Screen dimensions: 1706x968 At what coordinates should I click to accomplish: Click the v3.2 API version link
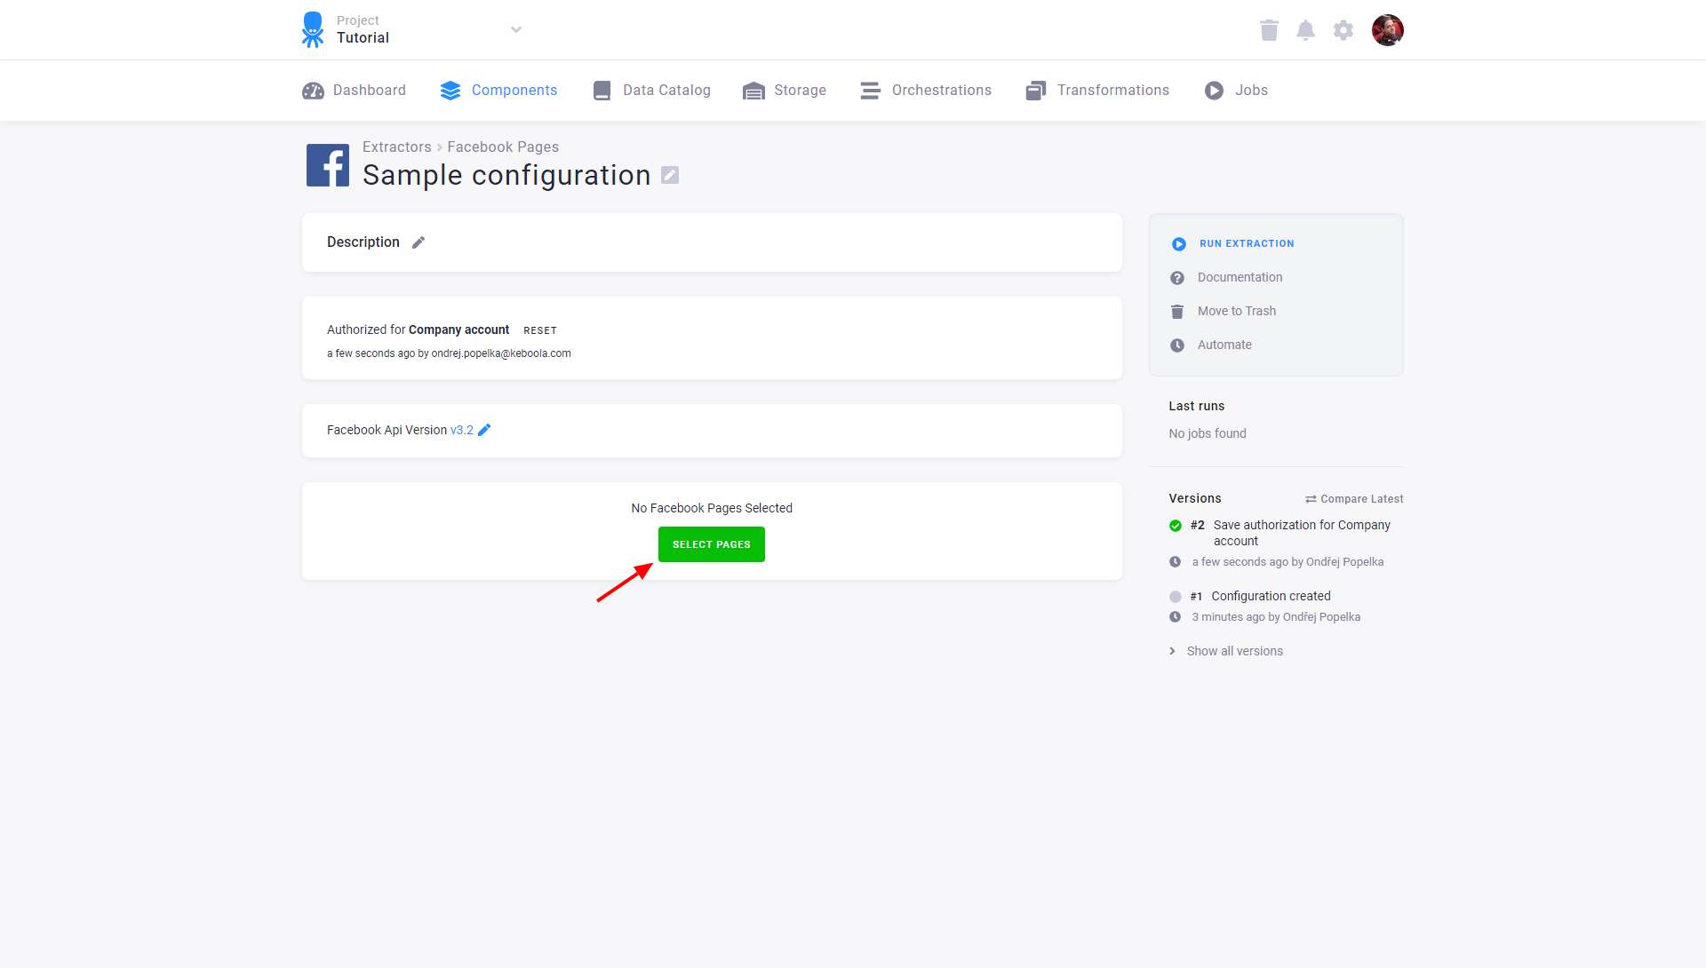tap(462, 430)
